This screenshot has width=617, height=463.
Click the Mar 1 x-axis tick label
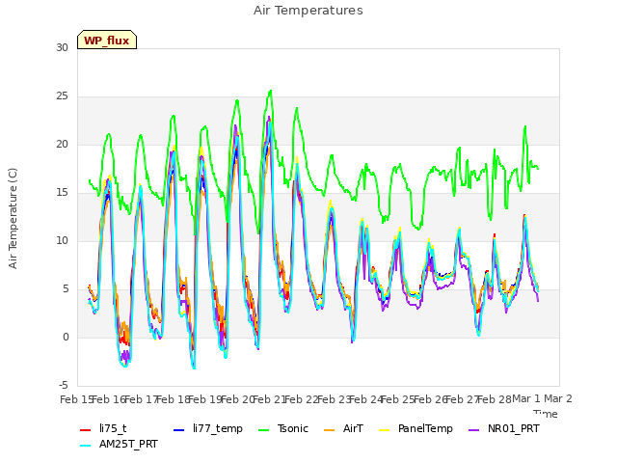pos(526,399)
